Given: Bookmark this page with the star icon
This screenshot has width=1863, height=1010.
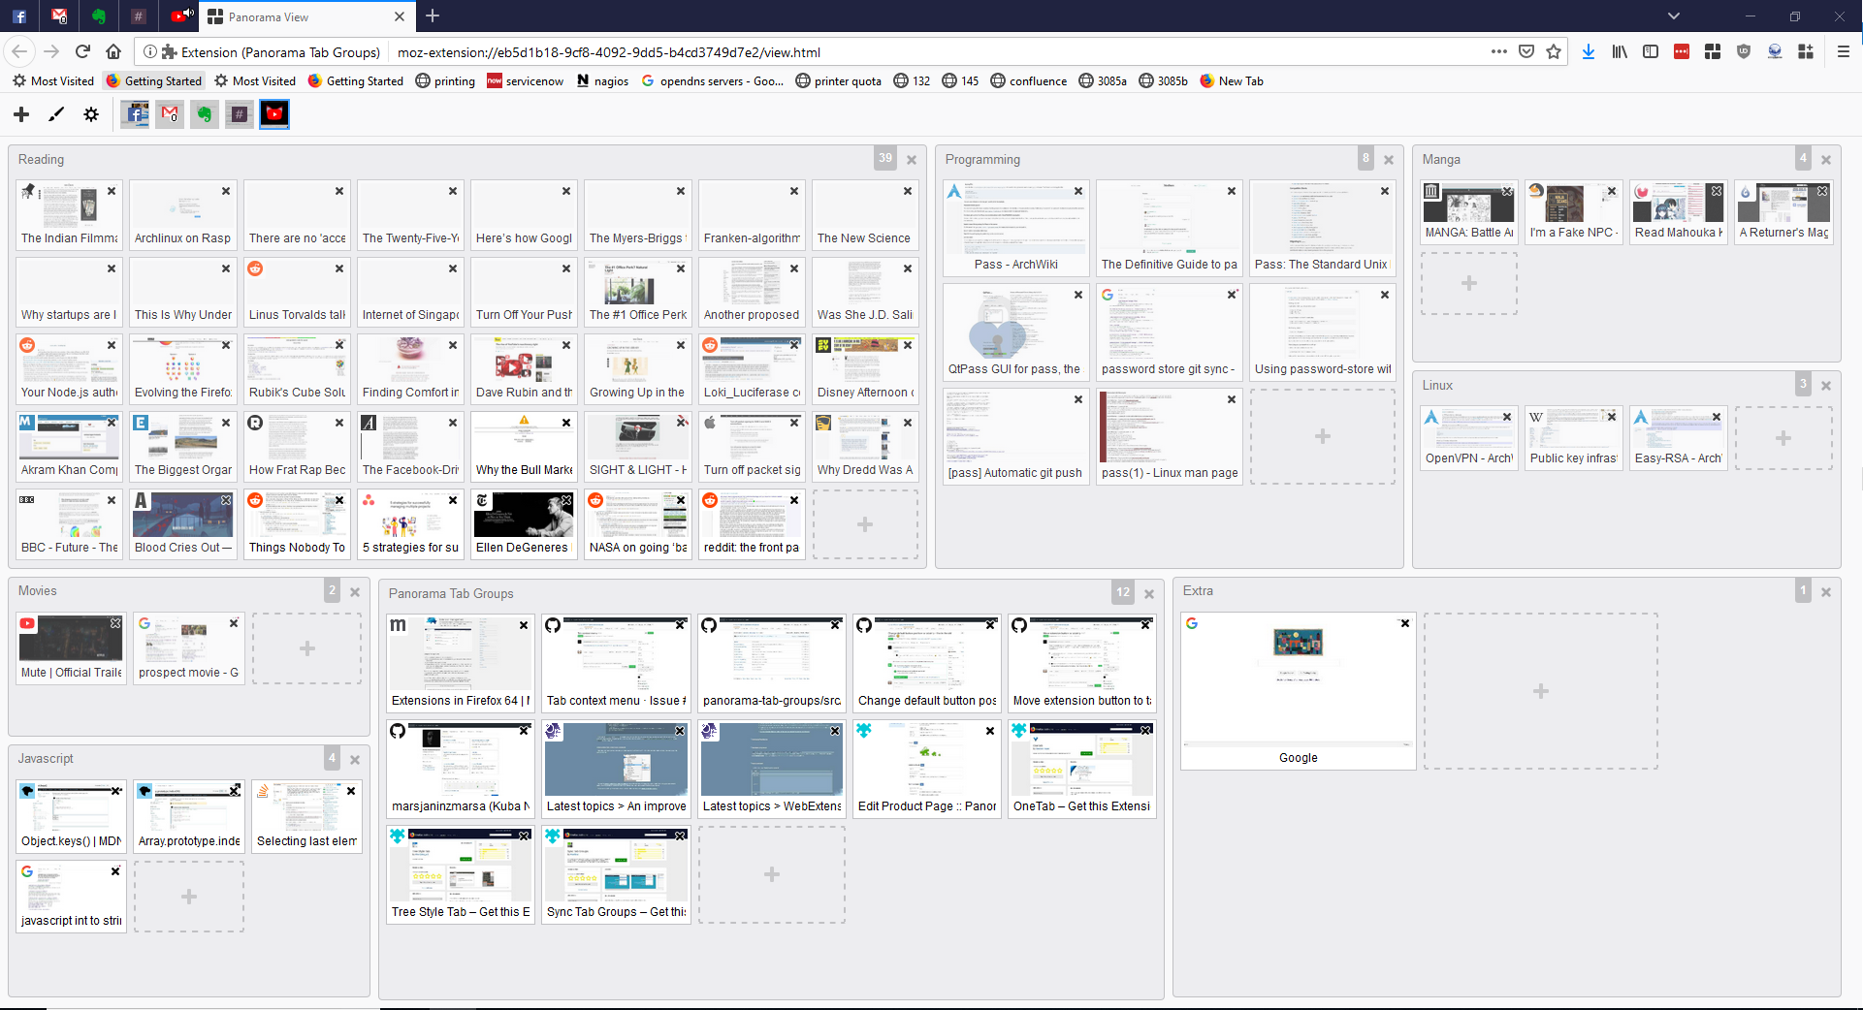Looking at the screenshot, I should tap(1554, 52).
